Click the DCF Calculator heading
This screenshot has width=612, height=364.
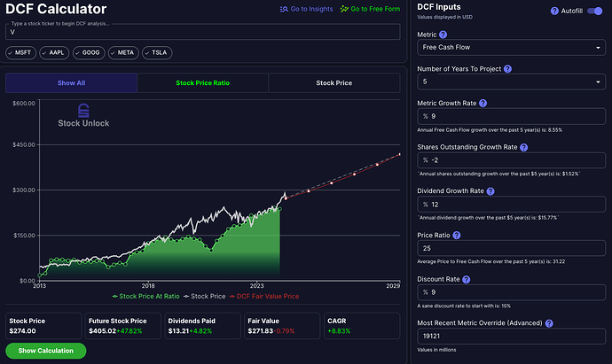56,9
